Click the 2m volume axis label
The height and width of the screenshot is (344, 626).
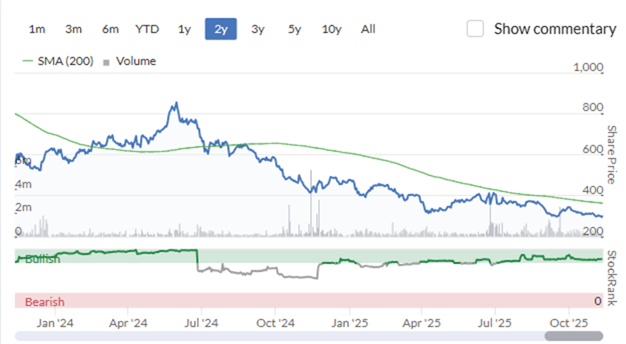coord(23,207)
